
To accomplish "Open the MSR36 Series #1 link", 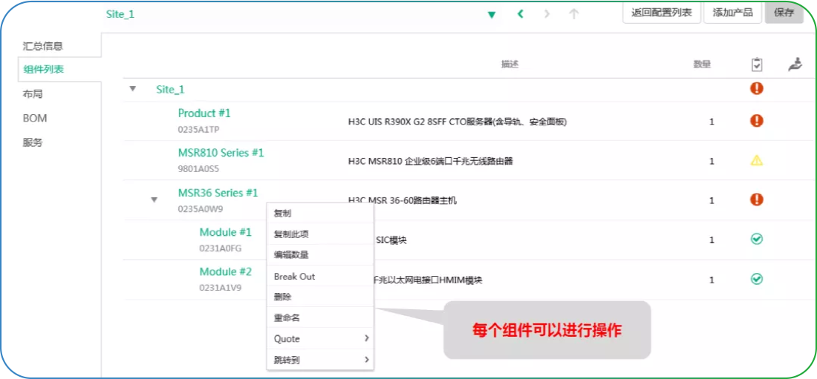I will [x=218, y=193].
